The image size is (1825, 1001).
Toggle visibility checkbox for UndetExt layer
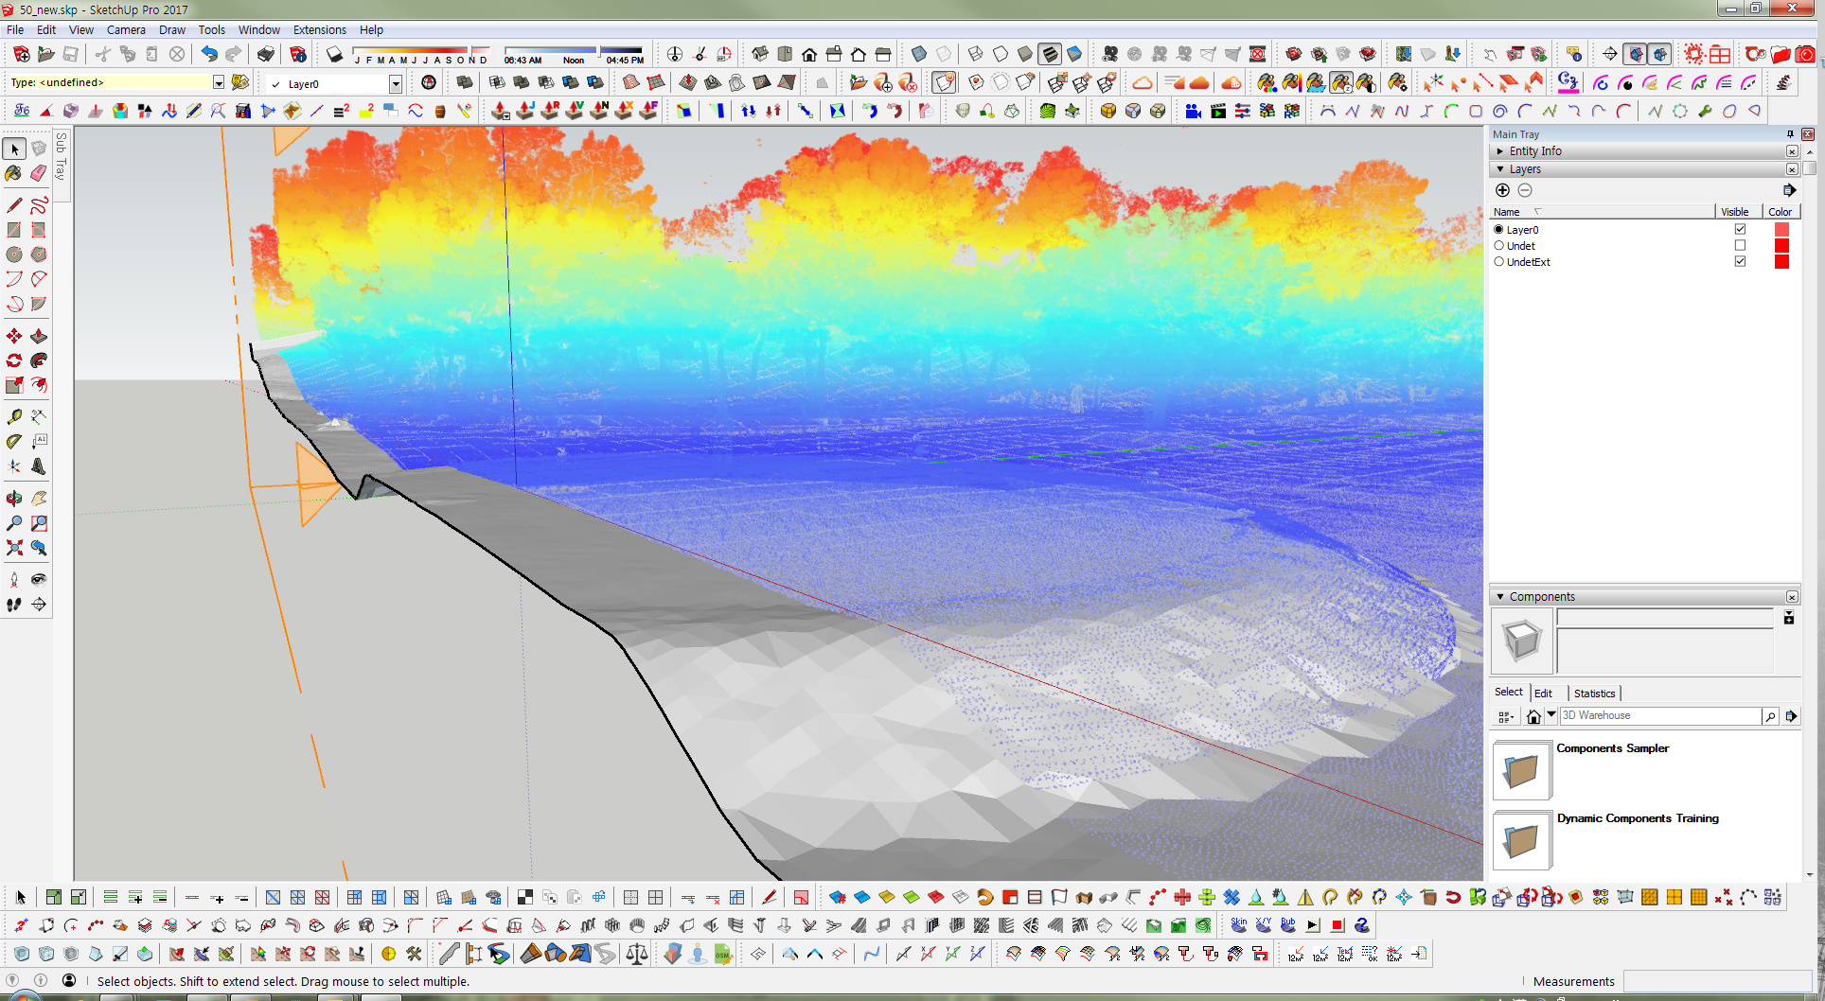pos(1740,262)
